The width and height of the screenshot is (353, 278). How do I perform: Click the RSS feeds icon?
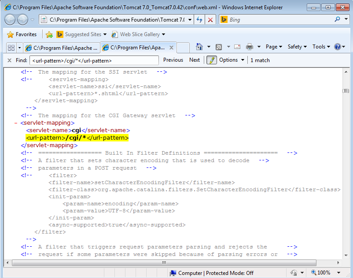pyautogui.click(x=219, y=47)
